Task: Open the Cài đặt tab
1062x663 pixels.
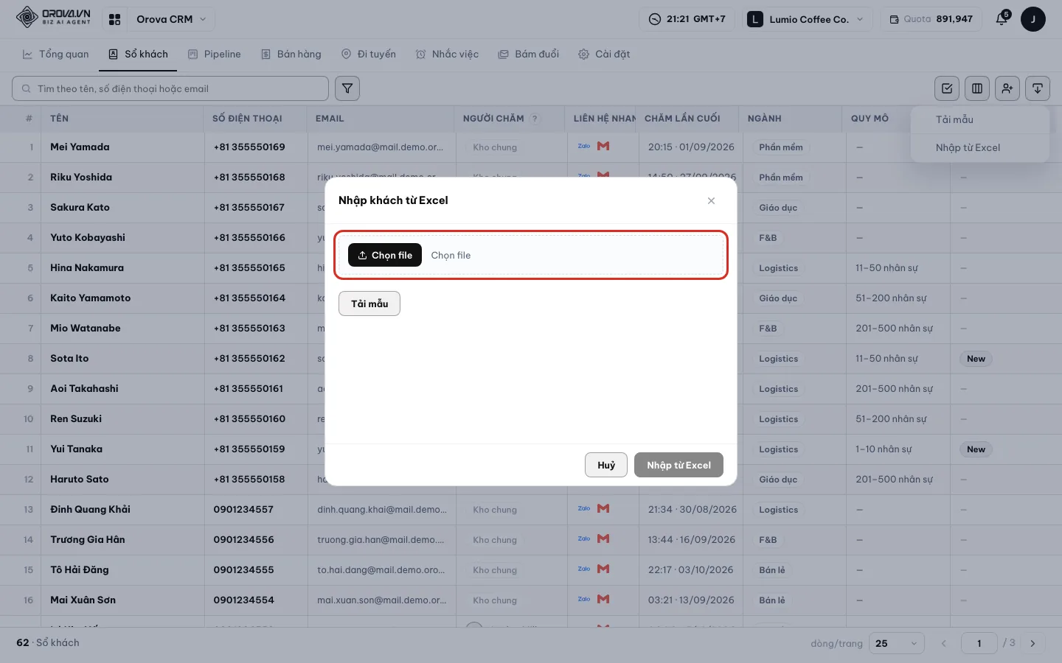Action: [604, 54]
